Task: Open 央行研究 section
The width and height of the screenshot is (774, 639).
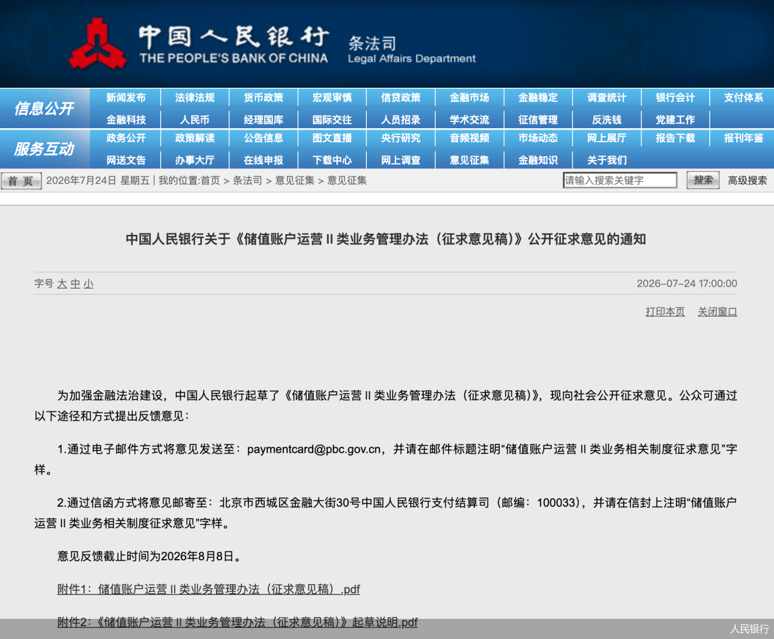Action: [400, 138]
